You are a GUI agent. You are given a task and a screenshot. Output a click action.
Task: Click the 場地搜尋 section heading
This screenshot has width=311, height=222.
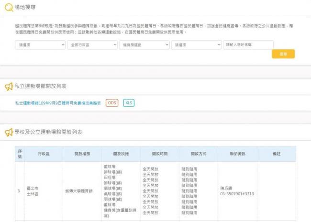pyautogui.click(x=25, y=7)
